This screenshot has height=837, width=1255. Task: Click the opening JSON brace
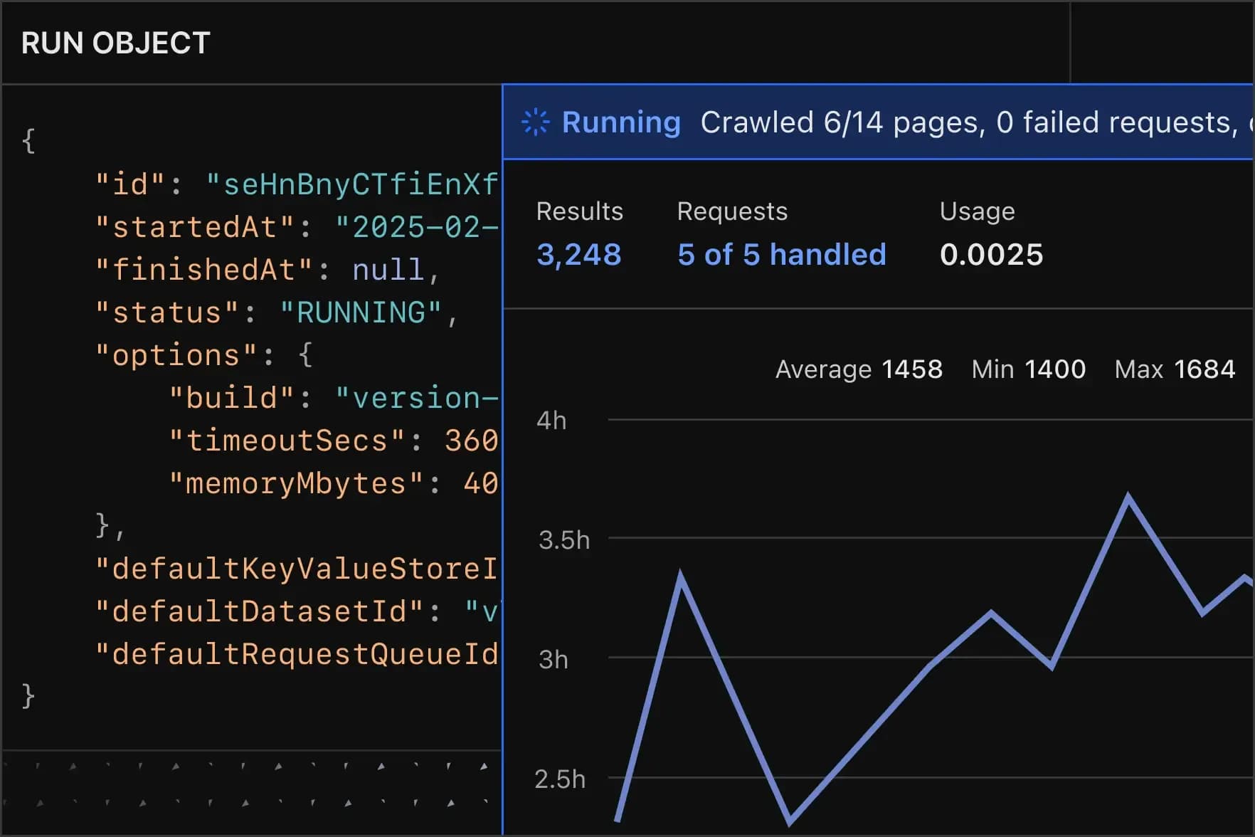click(x=28, y=141)
